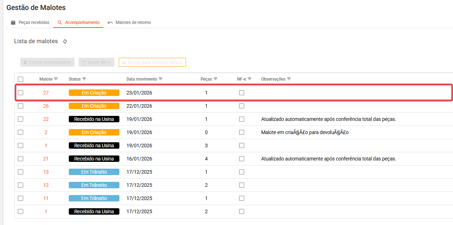Click the Observações column filter icon
Viewport: 453px width, 225px height.
pos(289,79)
